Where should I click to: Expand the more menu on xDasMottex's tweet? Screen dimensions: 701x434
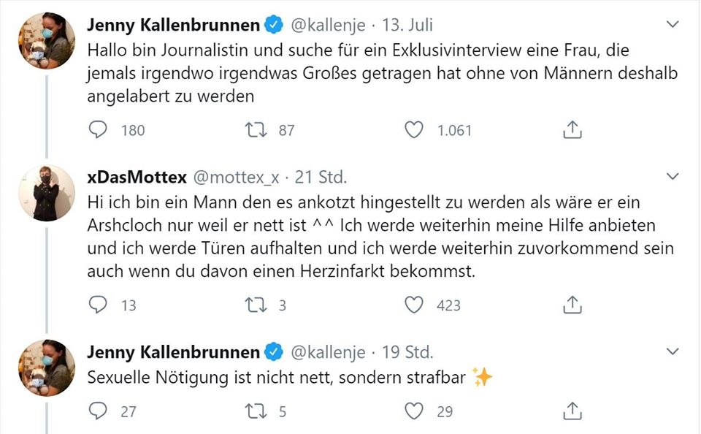pyautogui.click(x=673, y=178)
